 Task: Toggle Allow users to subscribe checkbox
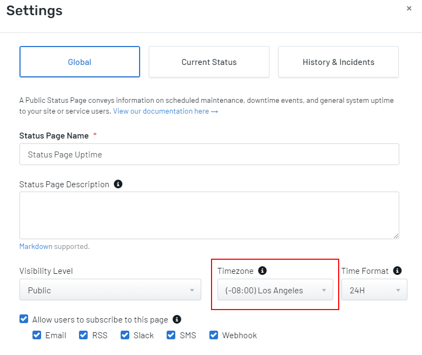[24, 319]
